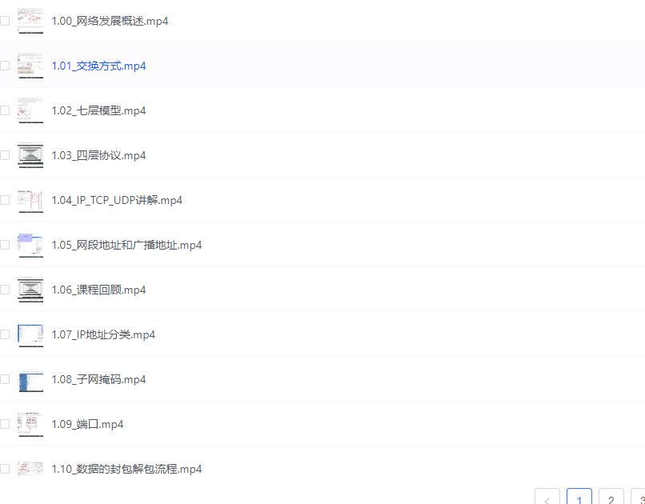
Task: Click the previous page arrow button
Action: point(547,498)
